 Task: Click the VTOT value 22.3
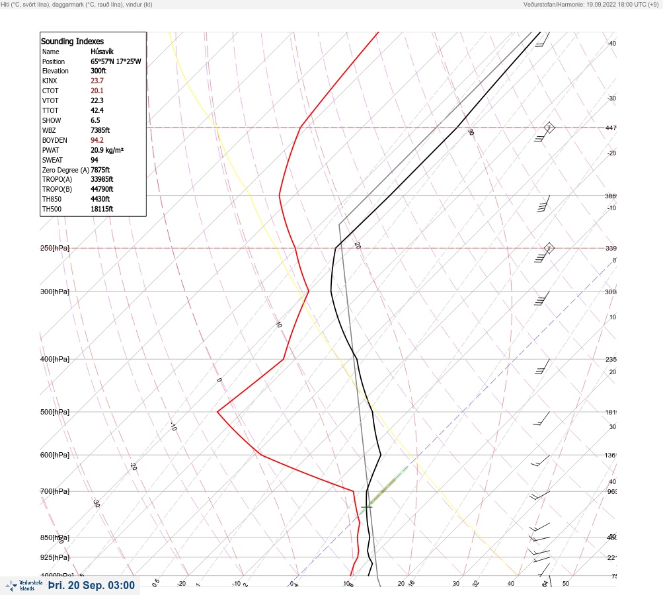[x=97, y=100]
